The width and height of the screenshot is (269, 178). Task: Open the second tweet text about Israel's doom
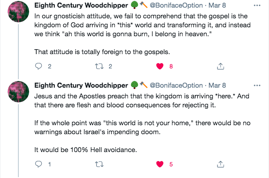(143, 123)
